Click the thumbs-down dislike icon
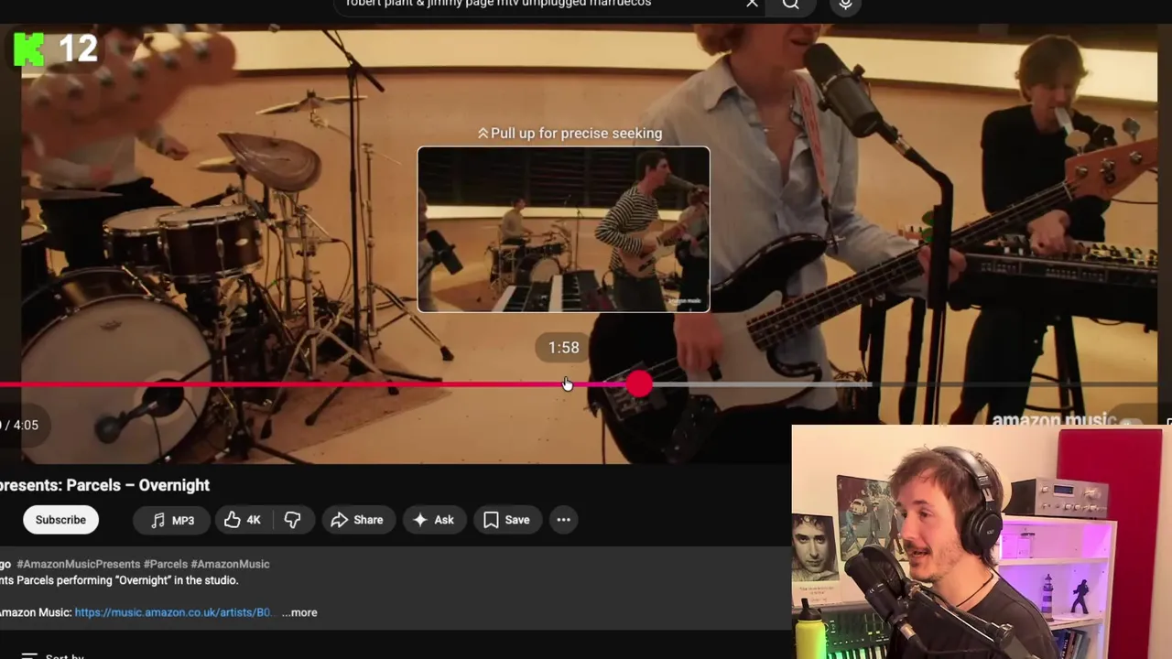This screenshot has width=1172, height=659. [292, 520]
